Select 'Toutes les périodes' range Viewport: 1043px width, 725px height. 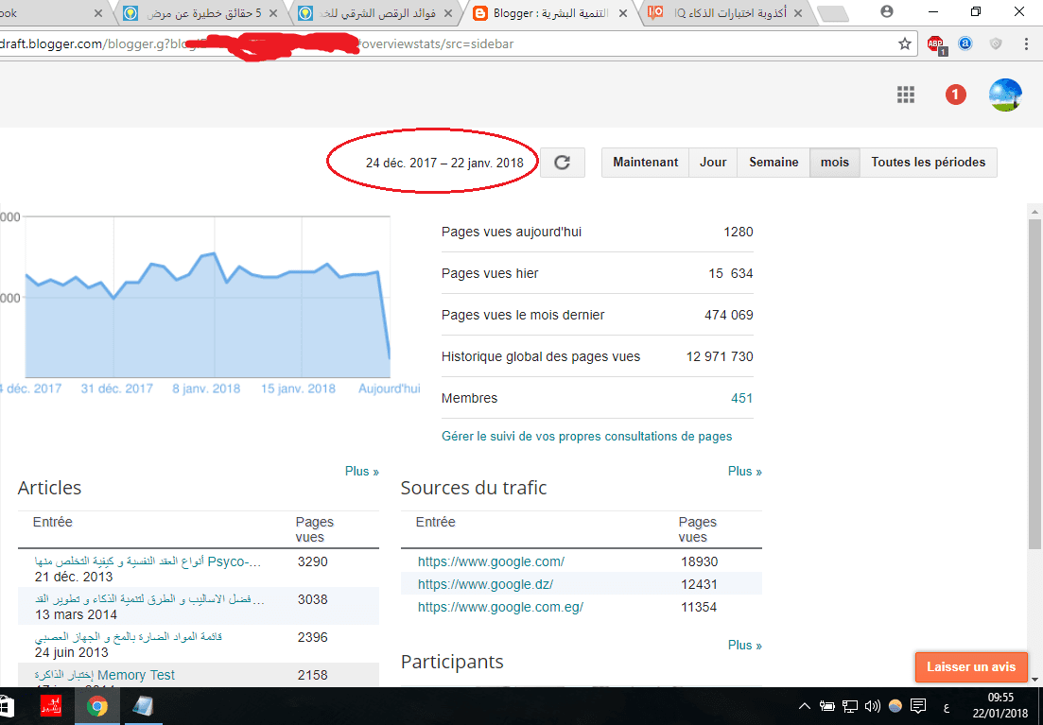pos(929,163)
